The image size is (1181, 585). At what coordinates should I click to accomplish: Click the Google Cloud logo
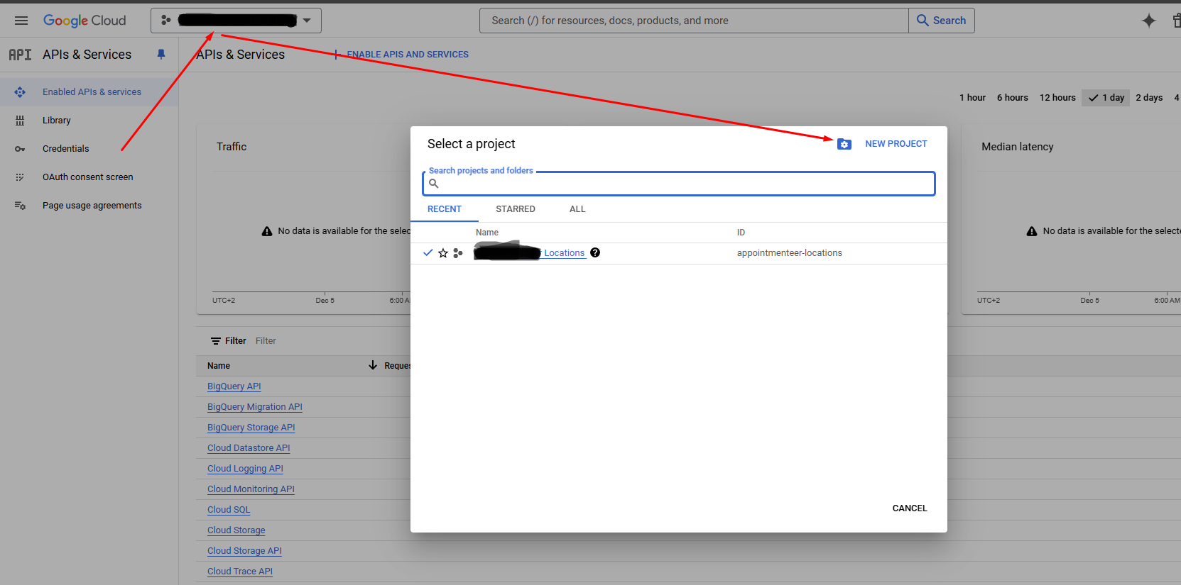click(x=85, y=21)
